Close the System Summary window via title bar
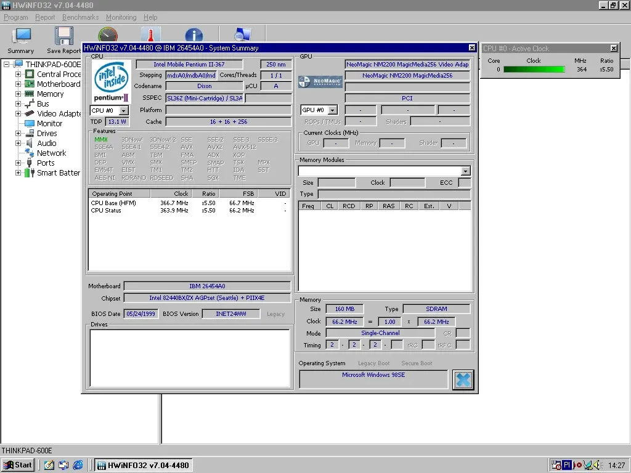The width and height of the screenshot is (631, 473). coord(472,47)
